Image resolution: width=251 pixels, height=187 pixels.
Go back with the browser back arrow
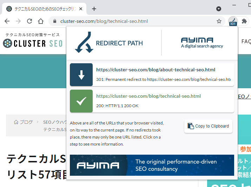click(x=7, y=21)
